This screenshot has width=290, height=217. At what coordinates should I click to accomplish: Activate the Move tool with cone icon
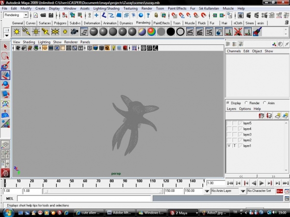5,75
